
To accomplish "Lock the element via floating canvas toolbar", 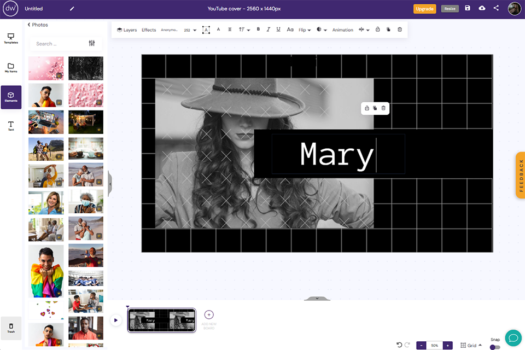I will (367, 108).
